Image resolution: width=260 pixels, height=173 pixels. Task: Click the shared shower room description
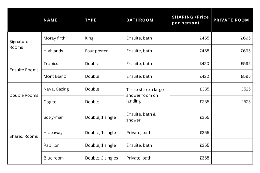145,95
